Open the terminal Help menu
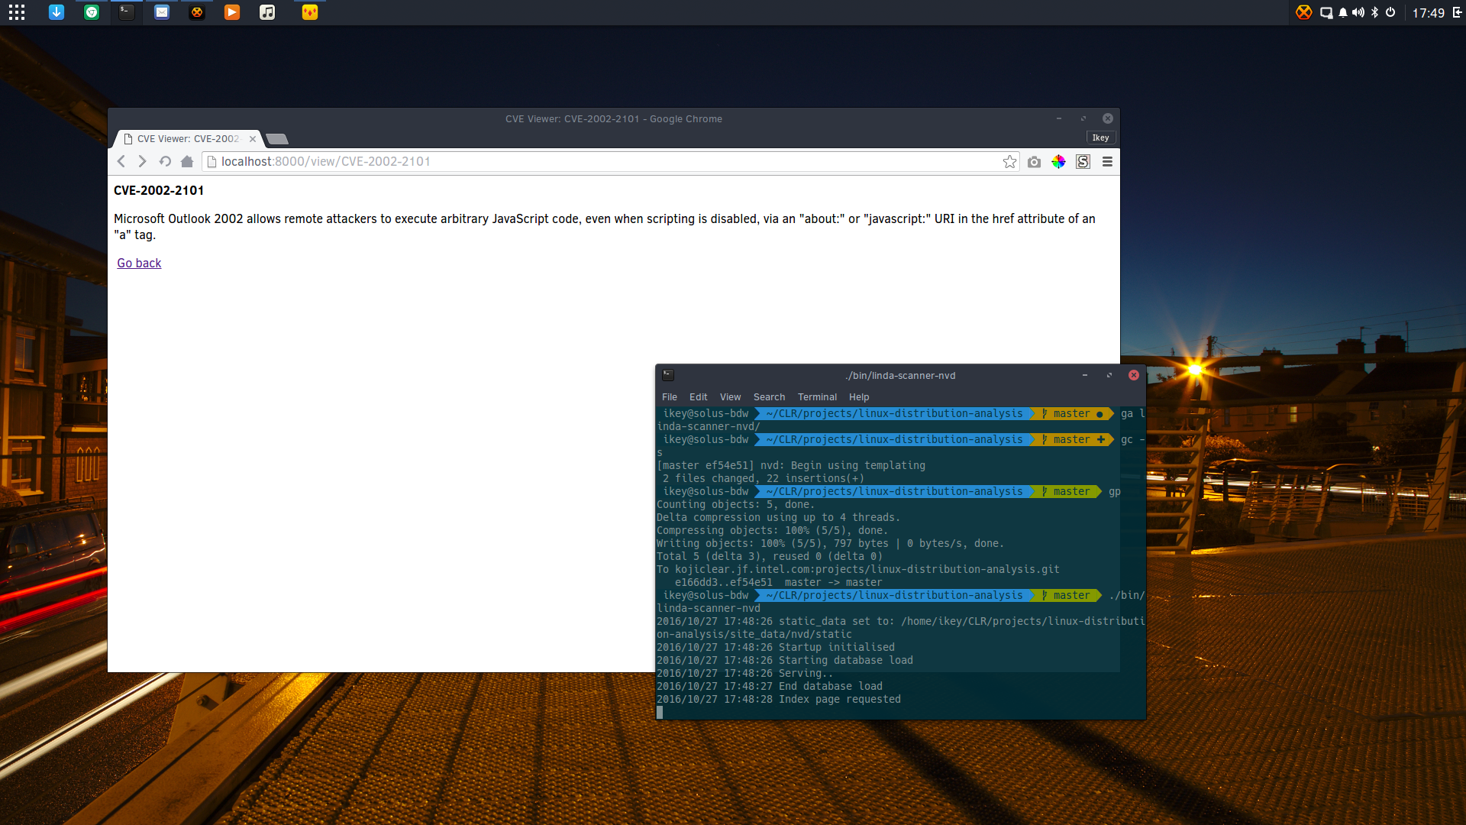1466x825 pixels. [859, 396]
